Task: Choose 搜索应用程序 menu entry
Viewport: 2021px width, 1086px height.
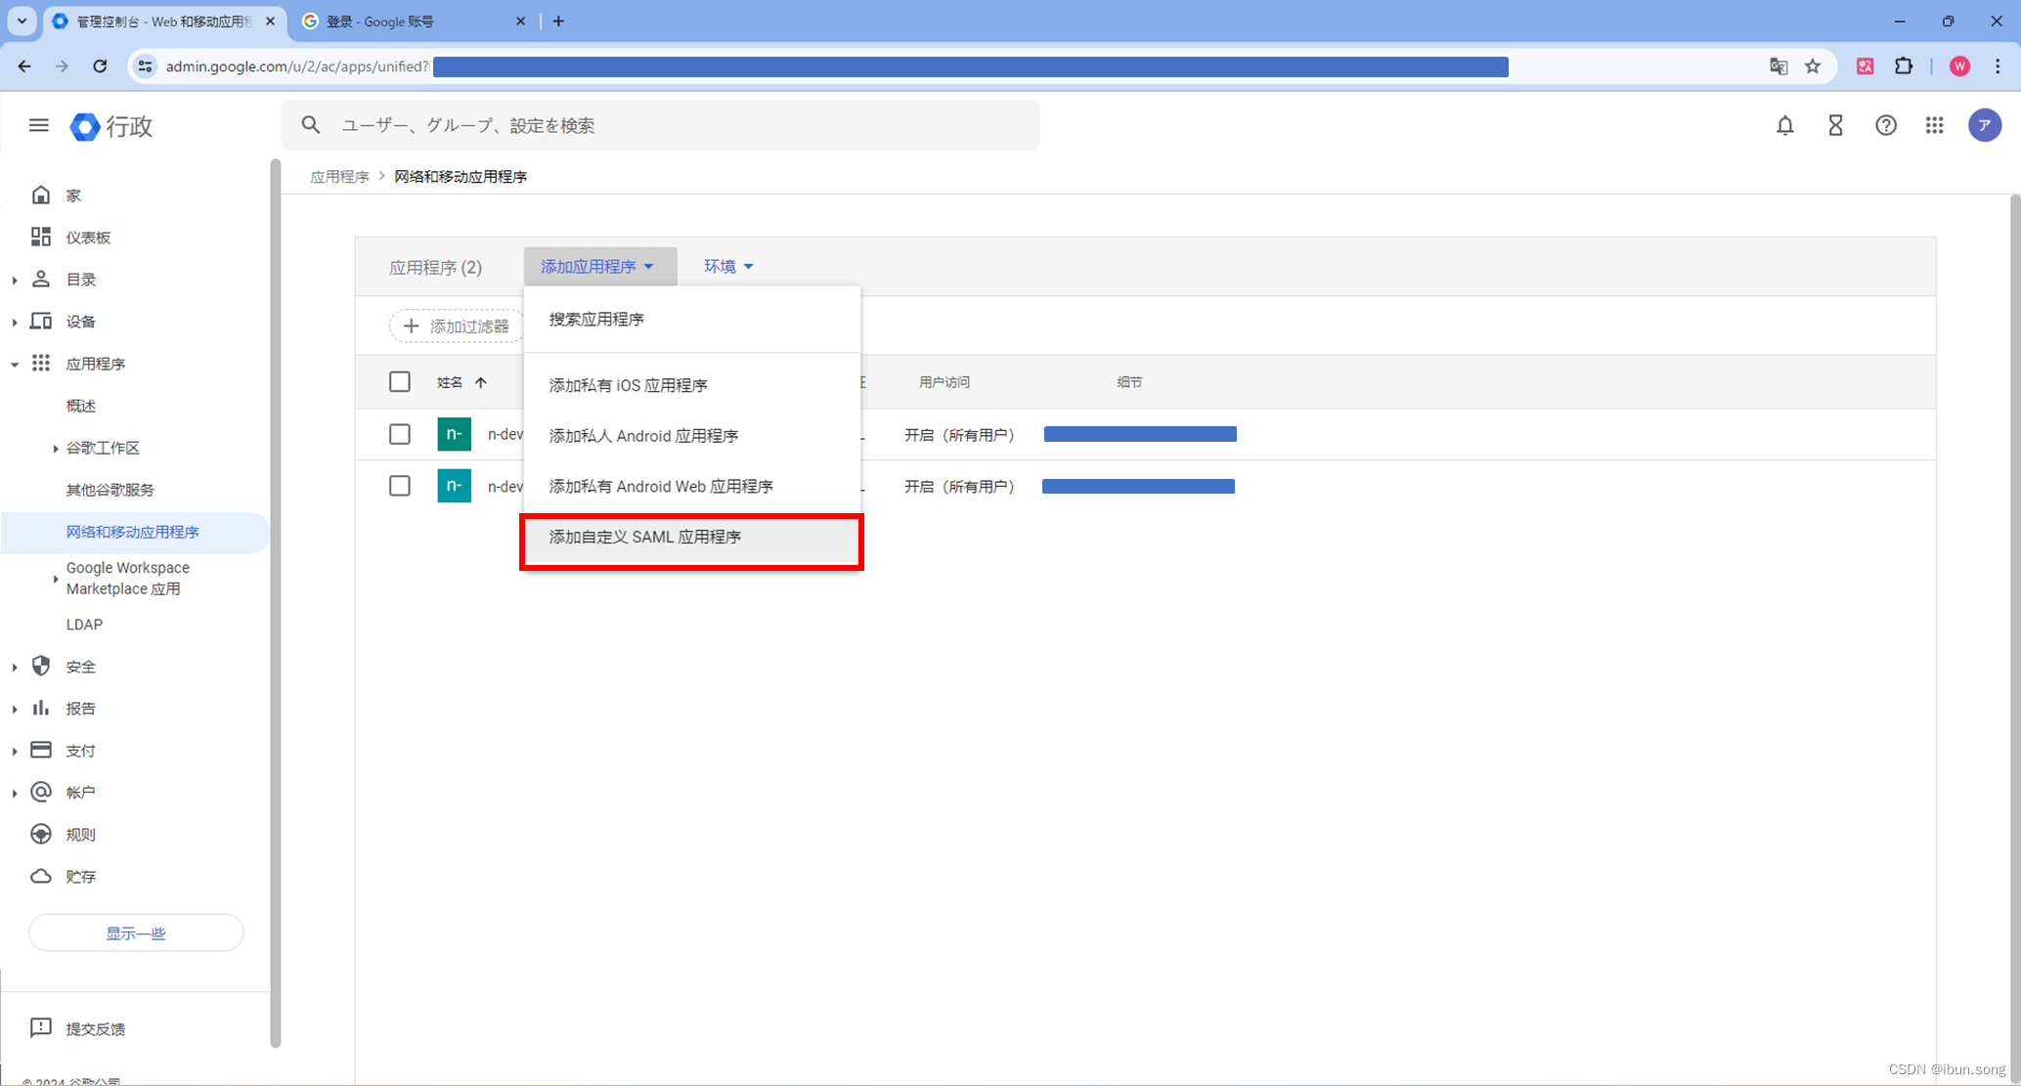Action: pos(692,320)
